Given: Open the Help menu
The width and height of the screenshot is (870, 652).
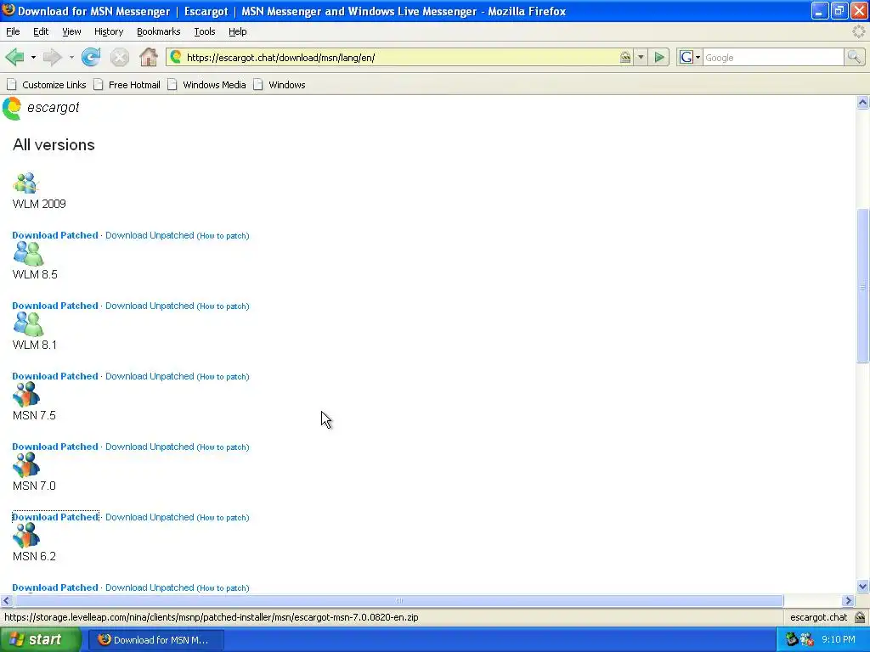Looking at the screenshot, I should [x=238, y=31].
